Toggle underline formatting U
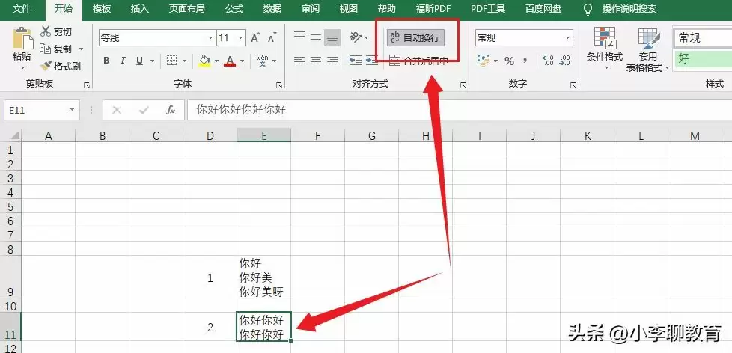 139,61
